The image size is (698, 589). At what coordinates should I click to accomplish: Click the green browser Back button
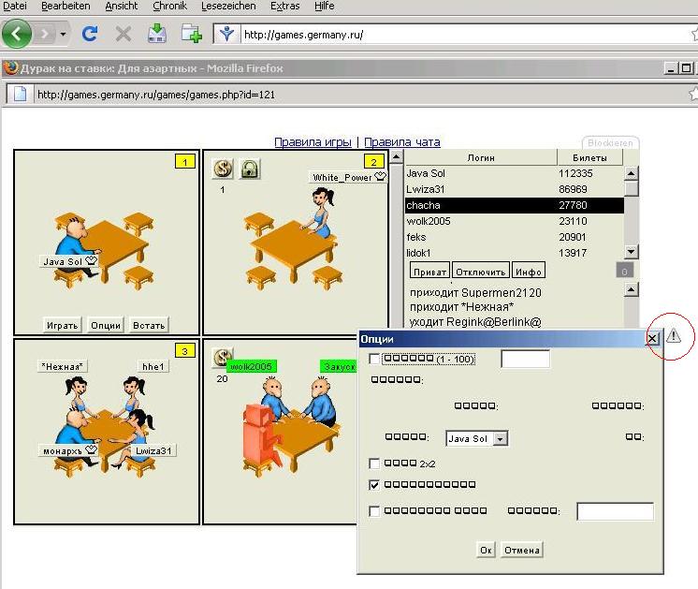click(x=17, y=34)
